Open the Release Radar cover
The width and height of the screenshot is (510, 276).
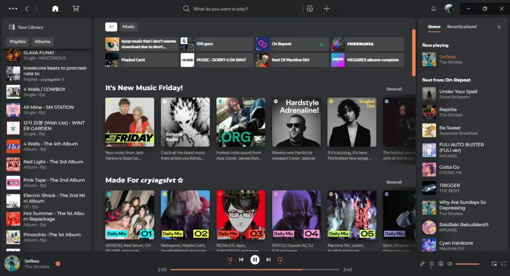[185, 122]
